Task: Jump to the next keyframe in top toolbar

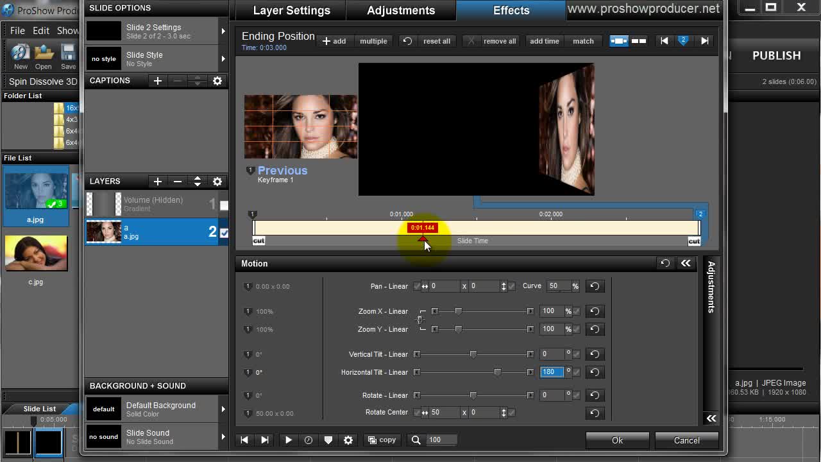Action: 705,41
